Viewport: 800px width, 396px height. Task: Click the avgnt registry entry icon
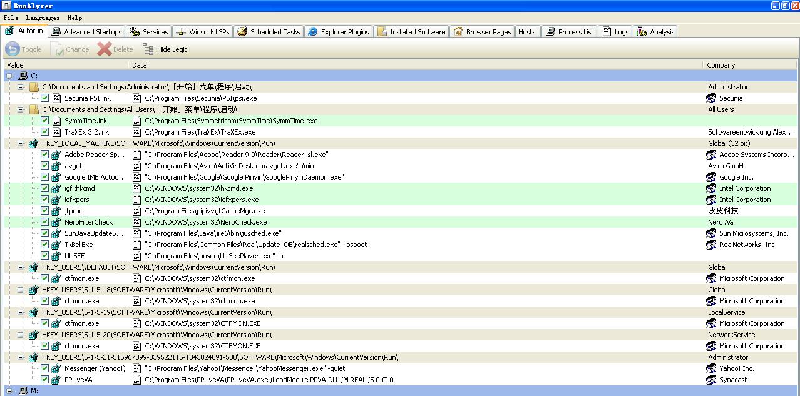point(56,166)
